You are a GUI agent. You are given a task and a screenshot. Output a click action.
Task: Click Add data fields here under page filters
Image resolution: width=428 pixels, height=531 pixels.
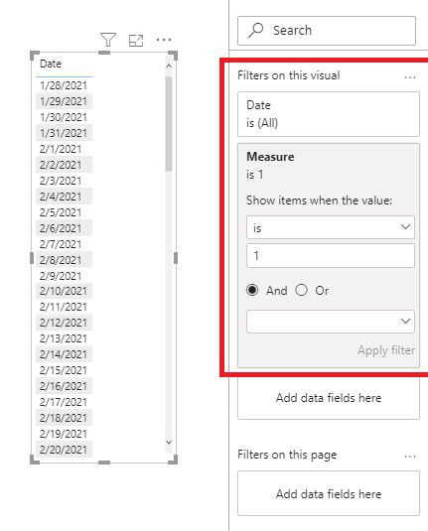(x=329, y=493)
